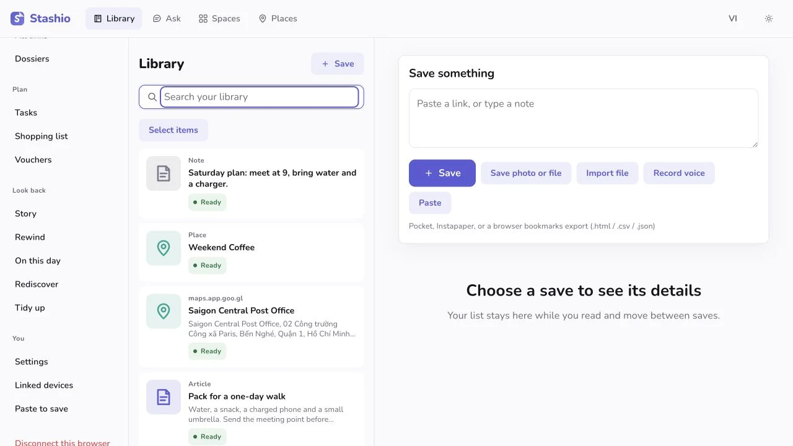Focus the Search your library field

pyautogui.click(x=260, y=97)
